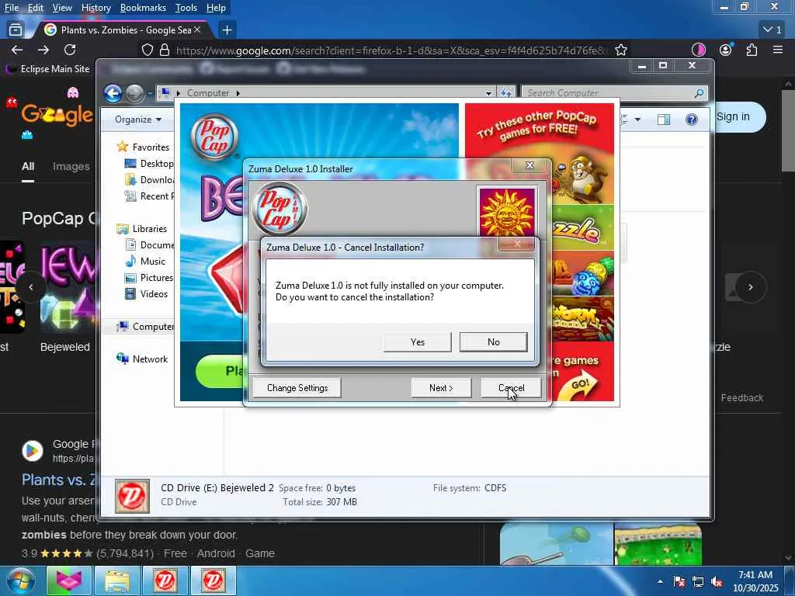795x596 pixels.
Task: Click the site security padlock icon
Action: [x=165, y=50]
